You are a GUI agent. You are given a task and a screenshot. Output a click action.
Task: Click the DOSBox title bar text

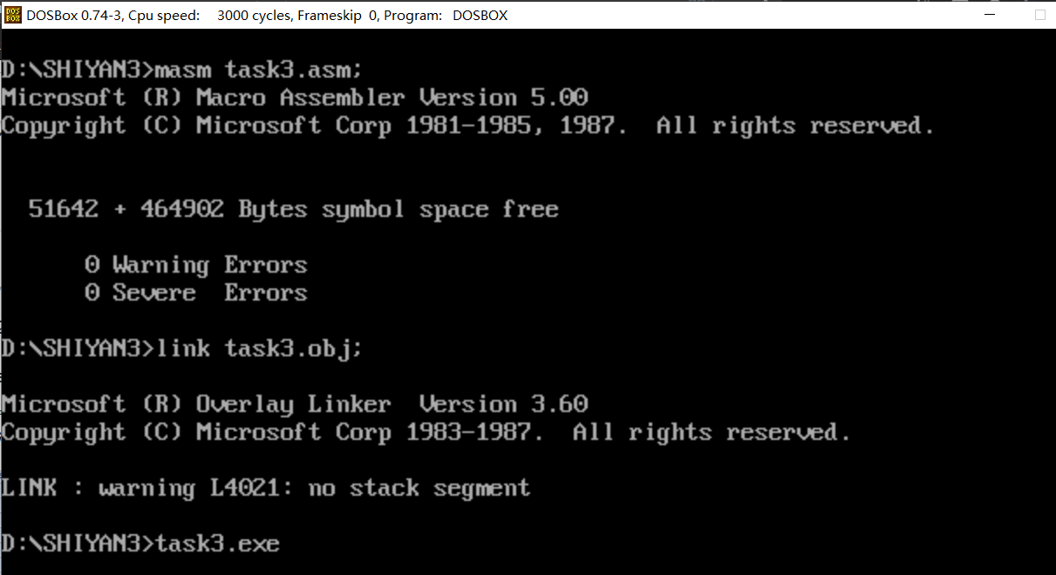pyautogui.click(x=267, y=15)
